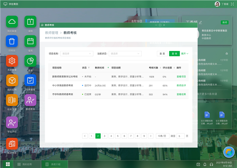Click the 重置 reset button
Screen dimensions: 237x168
point(162,53)
